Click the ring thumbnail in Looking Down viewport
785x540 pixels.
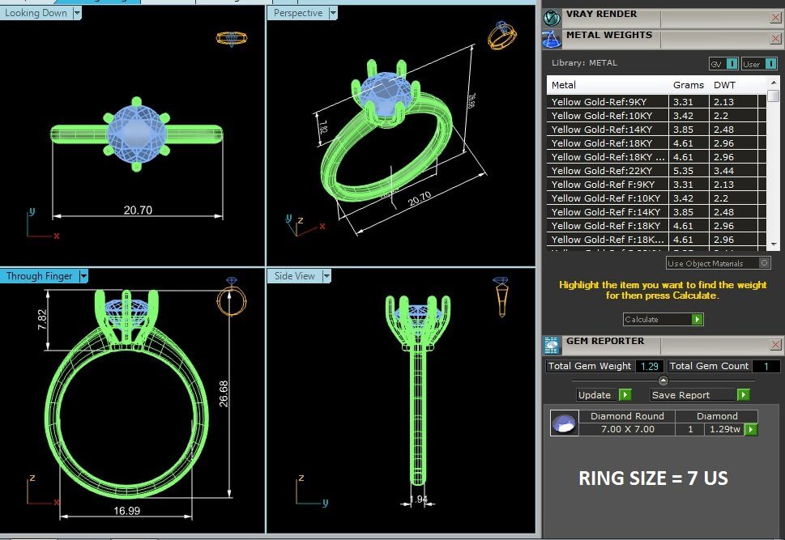[x=232, y=38]
